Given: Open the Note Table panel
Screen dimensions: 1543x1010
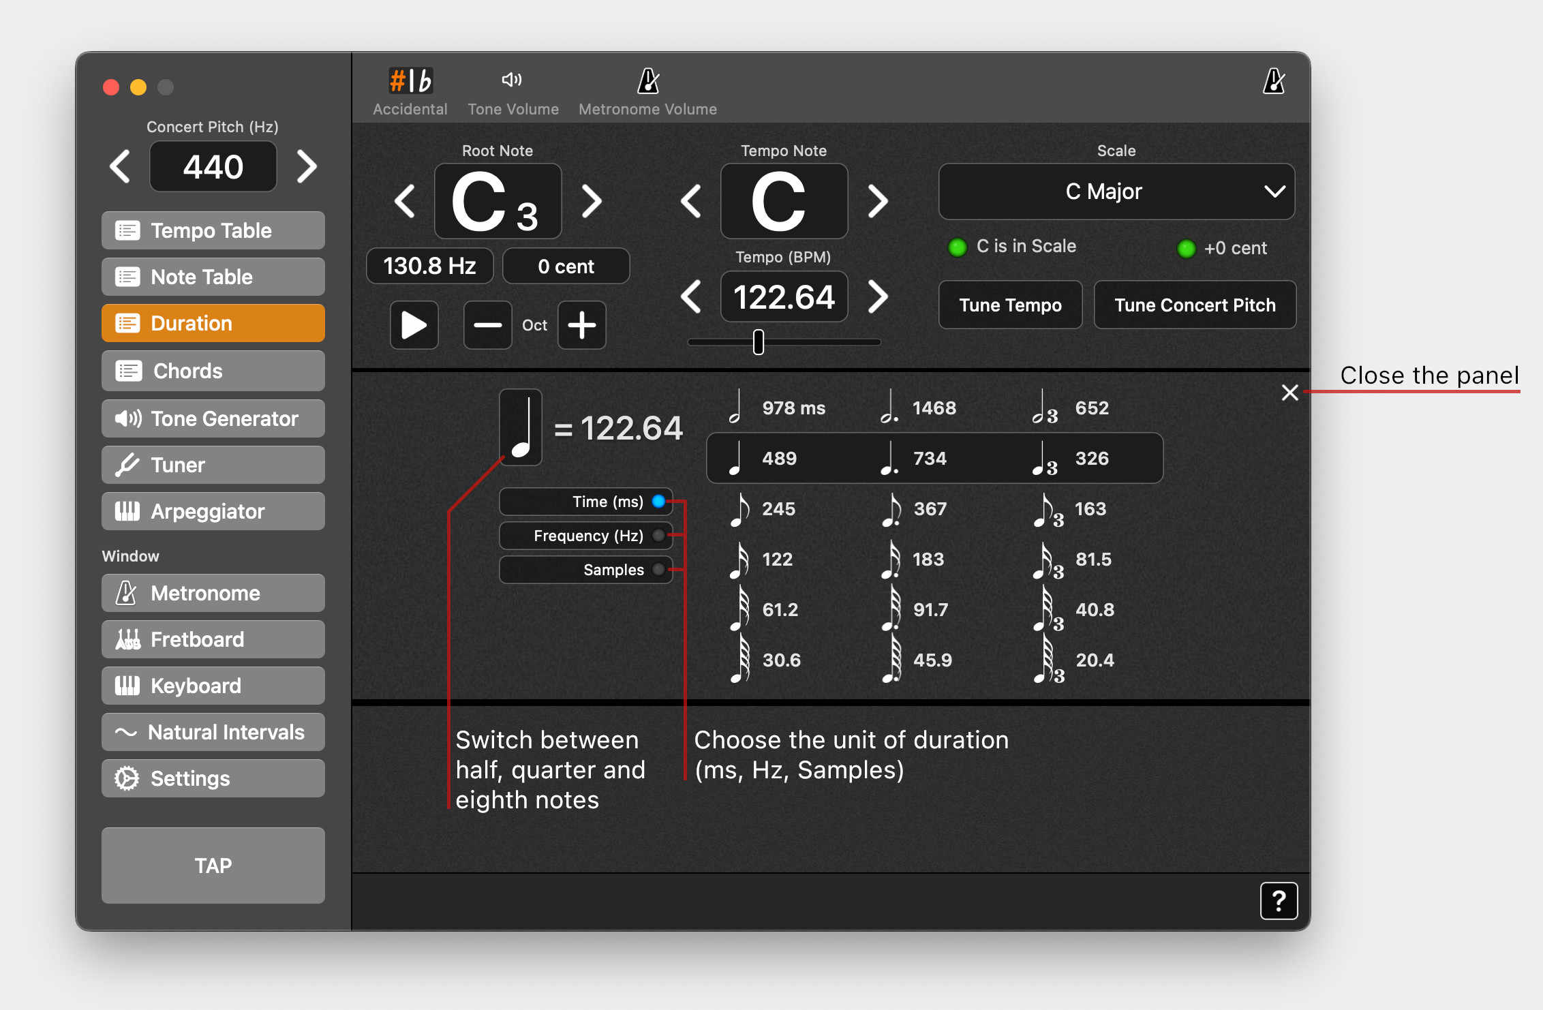Looking at the screenshot, I should 213,277.
